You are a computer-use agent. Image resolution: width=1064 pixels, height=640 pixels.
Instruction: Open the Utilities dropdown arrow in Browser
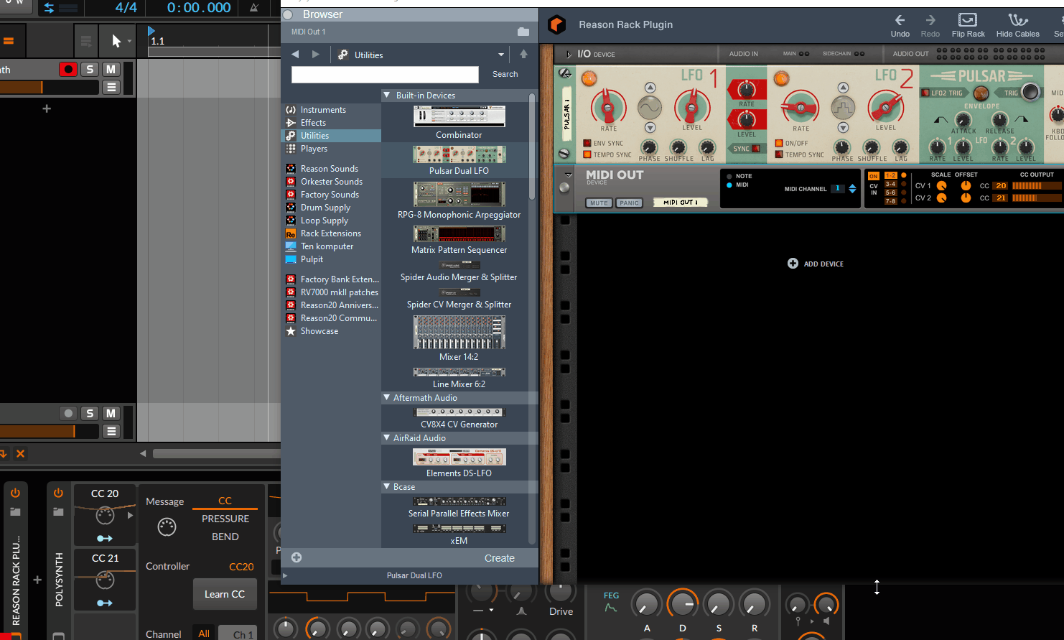[501, 55]
